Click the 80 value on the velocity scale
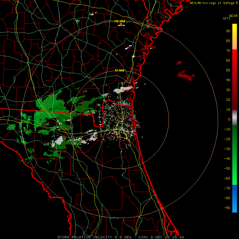The image size is (239, 239). click(228, 41)
